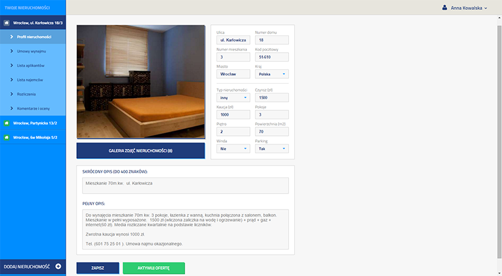
Task: Click the Miasto field with Wrocław
Action: pos(233,74)
